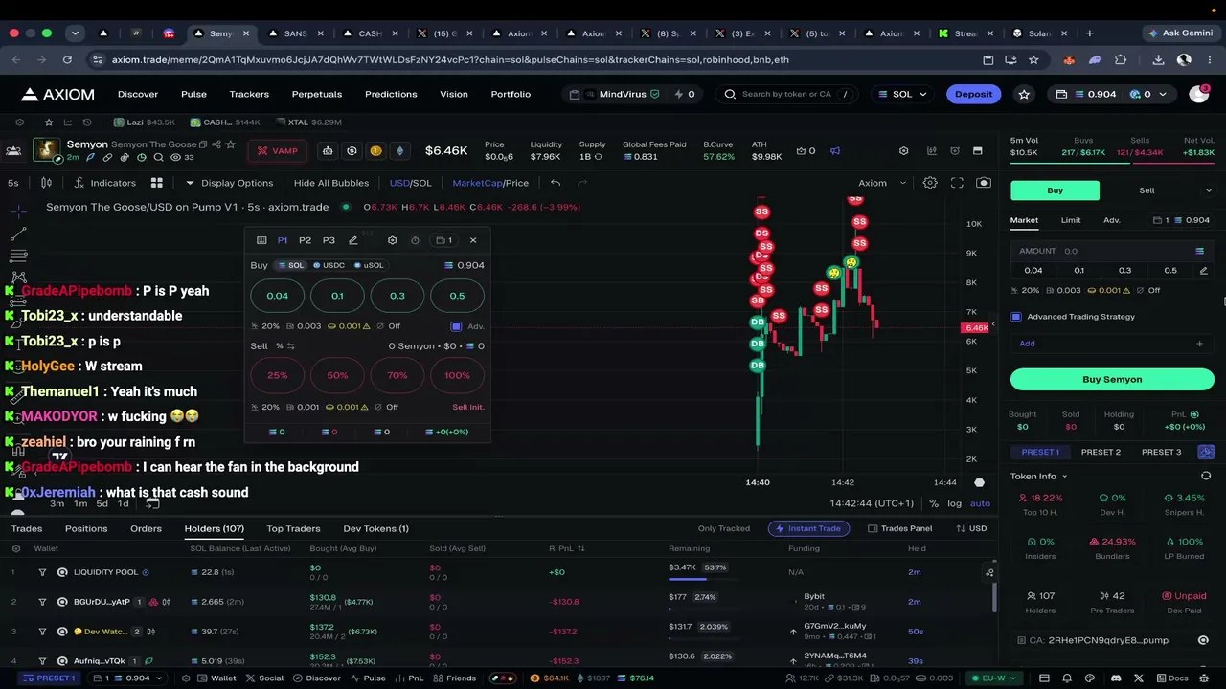The height and width of the screenshot is (689, 1226).
Task: Copy the Semyon The Goose token name
Action: coord(202,144)
